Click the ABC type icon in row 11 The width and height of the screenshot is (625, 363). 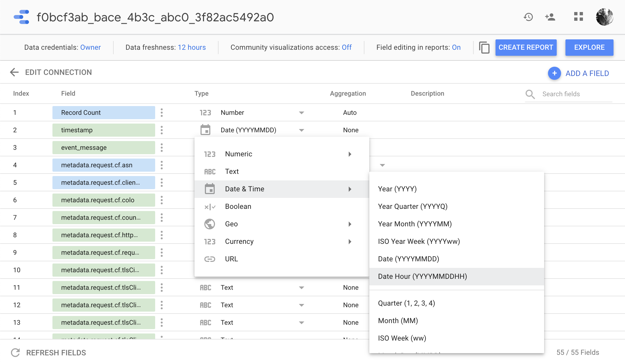point(205,288)
